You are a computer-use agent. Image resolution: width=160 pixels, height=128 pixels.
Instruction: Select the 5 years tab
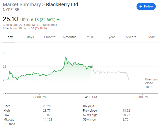click(131, 37)
